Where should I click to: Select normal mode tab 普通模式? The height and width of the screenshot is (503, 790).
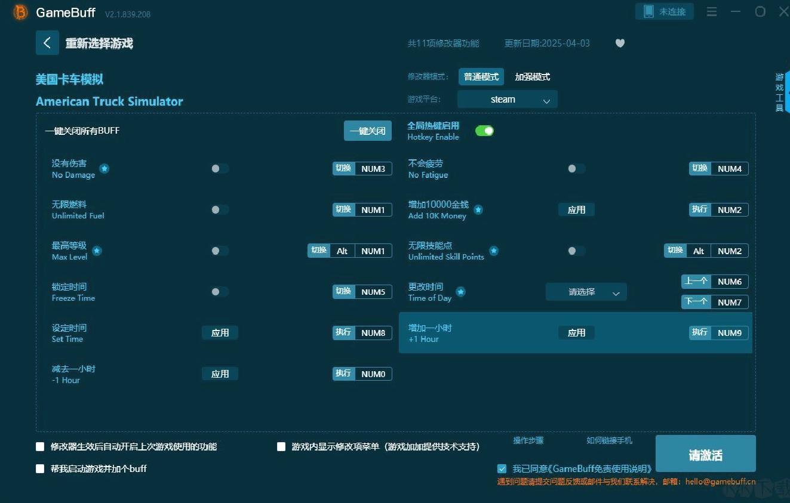(x=481, y=77)
